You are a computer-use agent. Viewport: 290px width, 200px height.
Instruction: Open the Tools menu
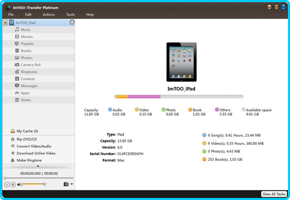tap(70, 15)
